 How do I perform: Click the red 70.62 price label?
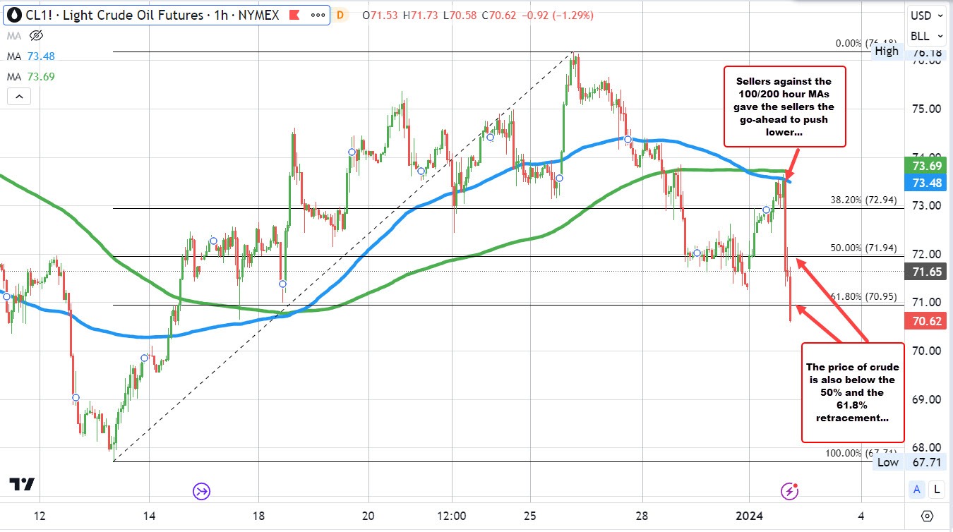925,321
